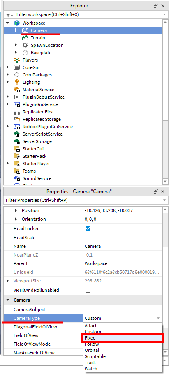Click the SoundService speaker icon

coord(17,178)
